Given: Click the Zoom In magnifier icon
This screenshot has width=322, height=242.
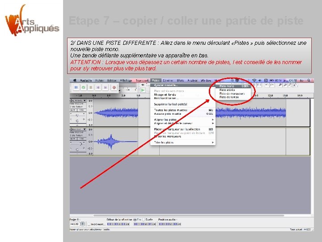Looking at the screenshot, I should (280, 85).
